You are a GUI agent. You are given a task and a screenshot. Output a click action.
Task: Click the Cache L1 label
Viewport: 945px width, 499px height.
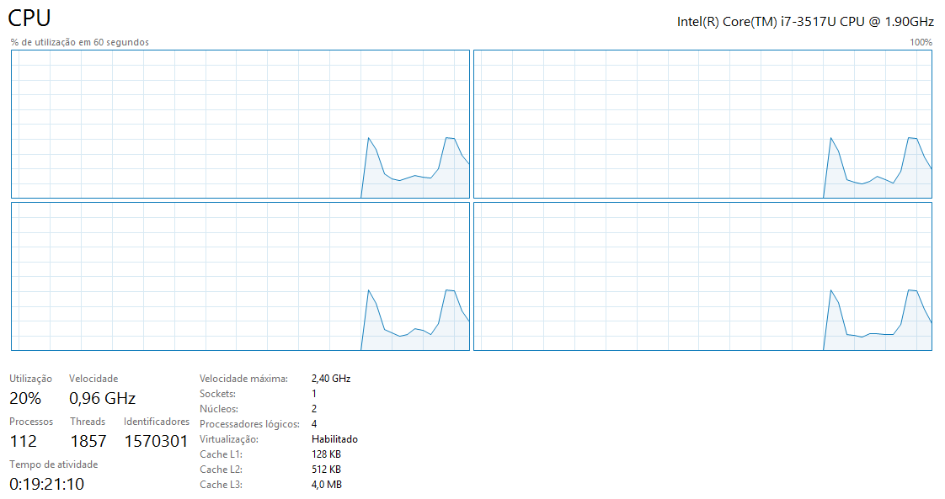click(x=222, y=454)
